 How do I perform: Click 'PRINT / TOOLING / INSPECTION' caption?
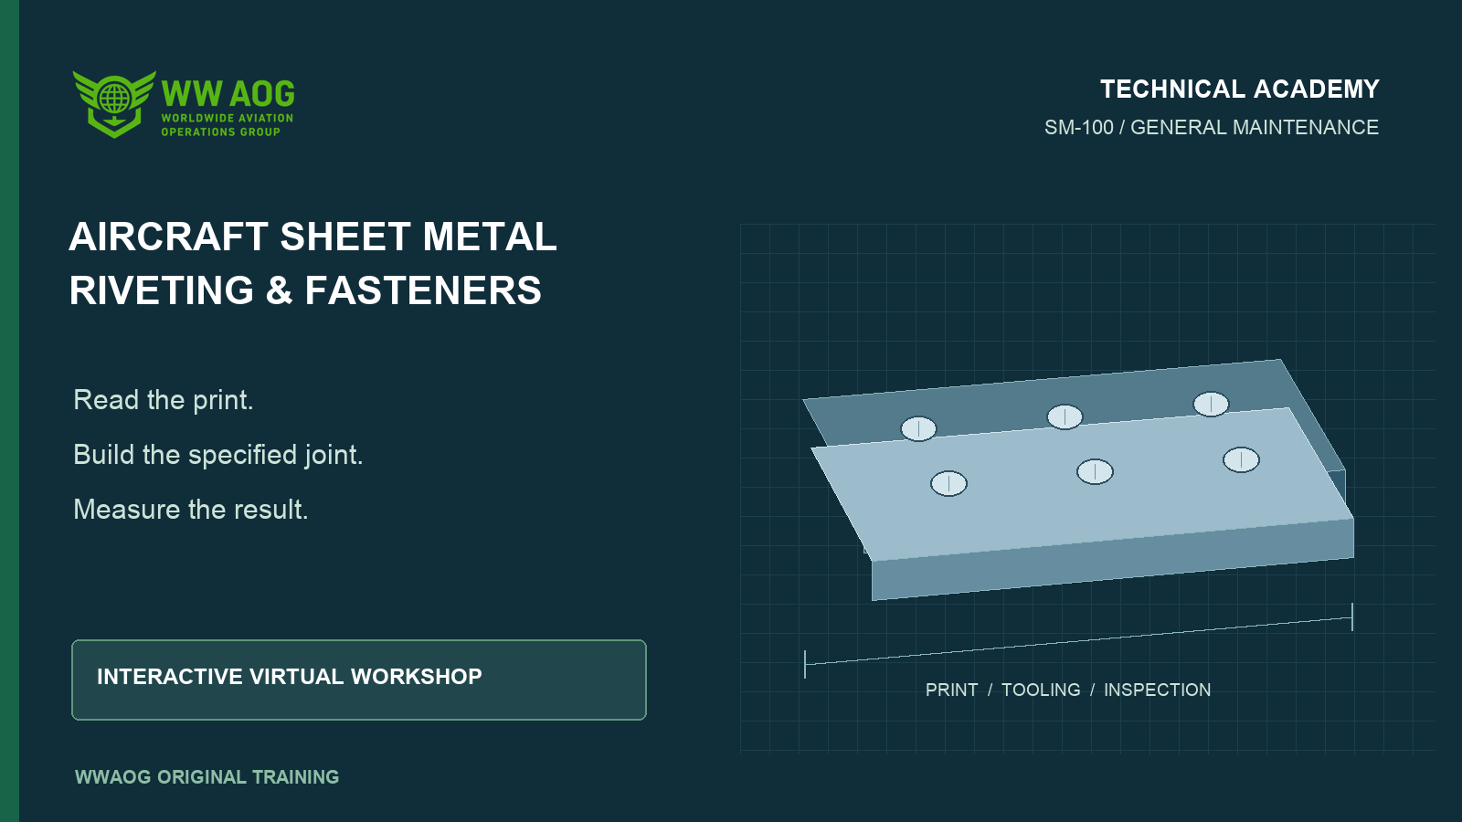point(1068,690)
